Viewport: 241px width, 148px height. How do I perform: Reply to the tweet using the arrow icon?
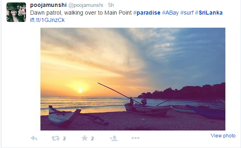pyautogui.click(x=34, y=138)
